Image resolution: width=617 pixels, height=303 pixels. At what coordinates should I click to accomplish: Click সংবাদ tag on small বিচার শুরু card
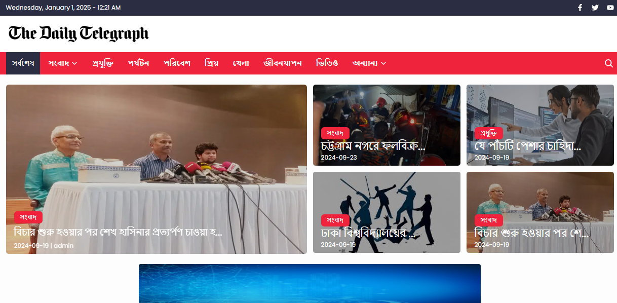(x=489, y=220)
